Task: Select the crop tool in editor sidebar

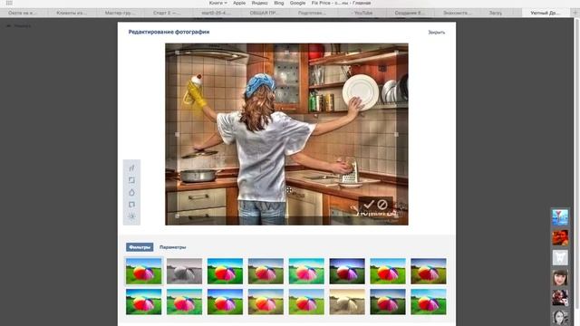Action: coord(131,180)
